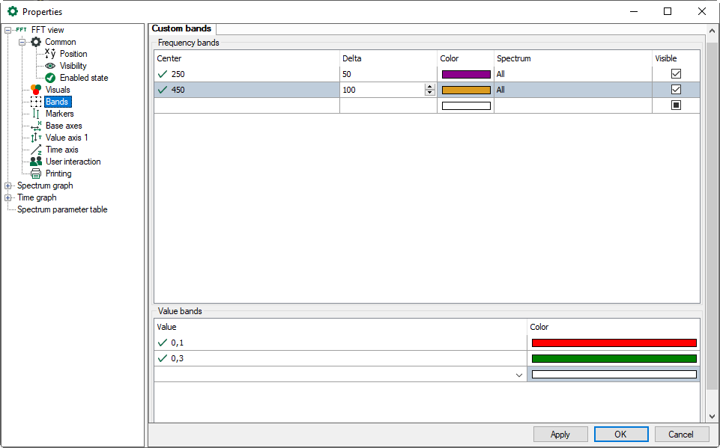Screen dimensions: 720x448
Task: Open the green swatch for value 0,3
Action: (x=614, y=358)
